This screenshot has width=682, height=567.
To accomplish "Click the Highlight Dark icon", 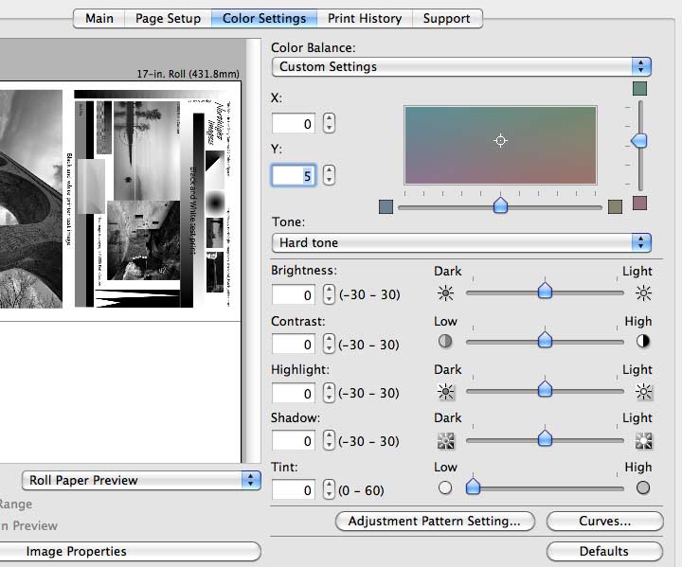I will 445,392.
